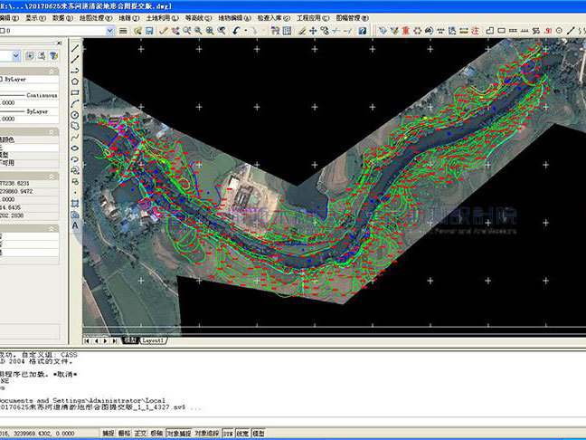Open the 显示(V) menu
This screenshot has height=440, width=586.
(36, 17)
